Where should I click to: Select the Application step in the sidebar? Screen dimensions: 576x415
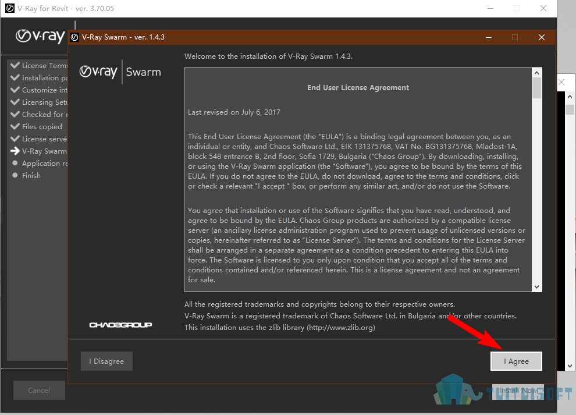pyautogui.click(x=45, y=163)
